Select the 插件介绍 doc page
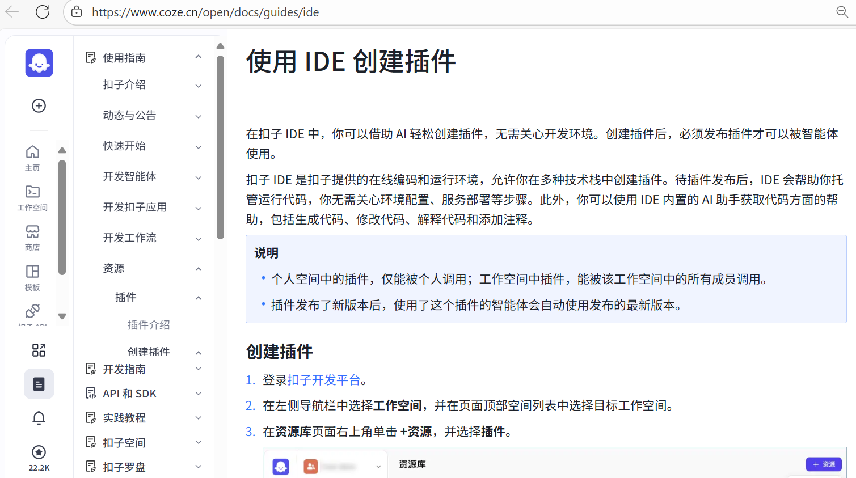This screenshot has height=478, width=856. pos(149,325)
